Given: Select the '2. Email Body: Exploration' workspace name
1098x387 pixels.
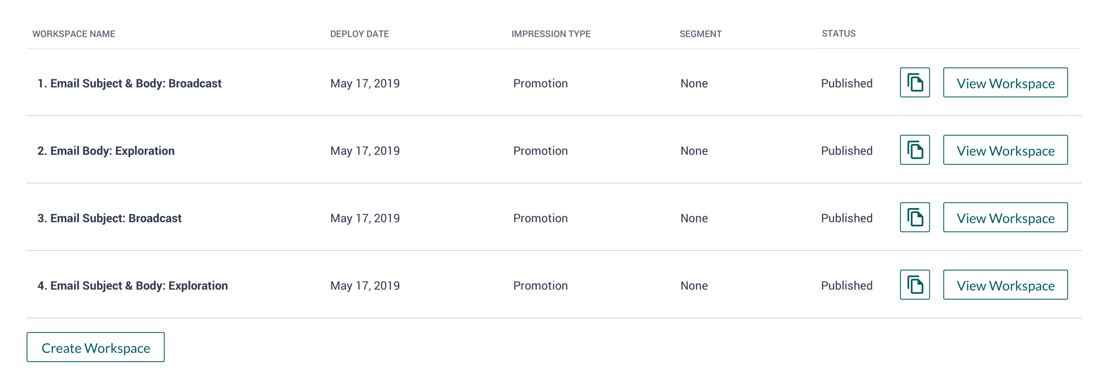Looking at the screenshot, I should click(x=106, y=151).
